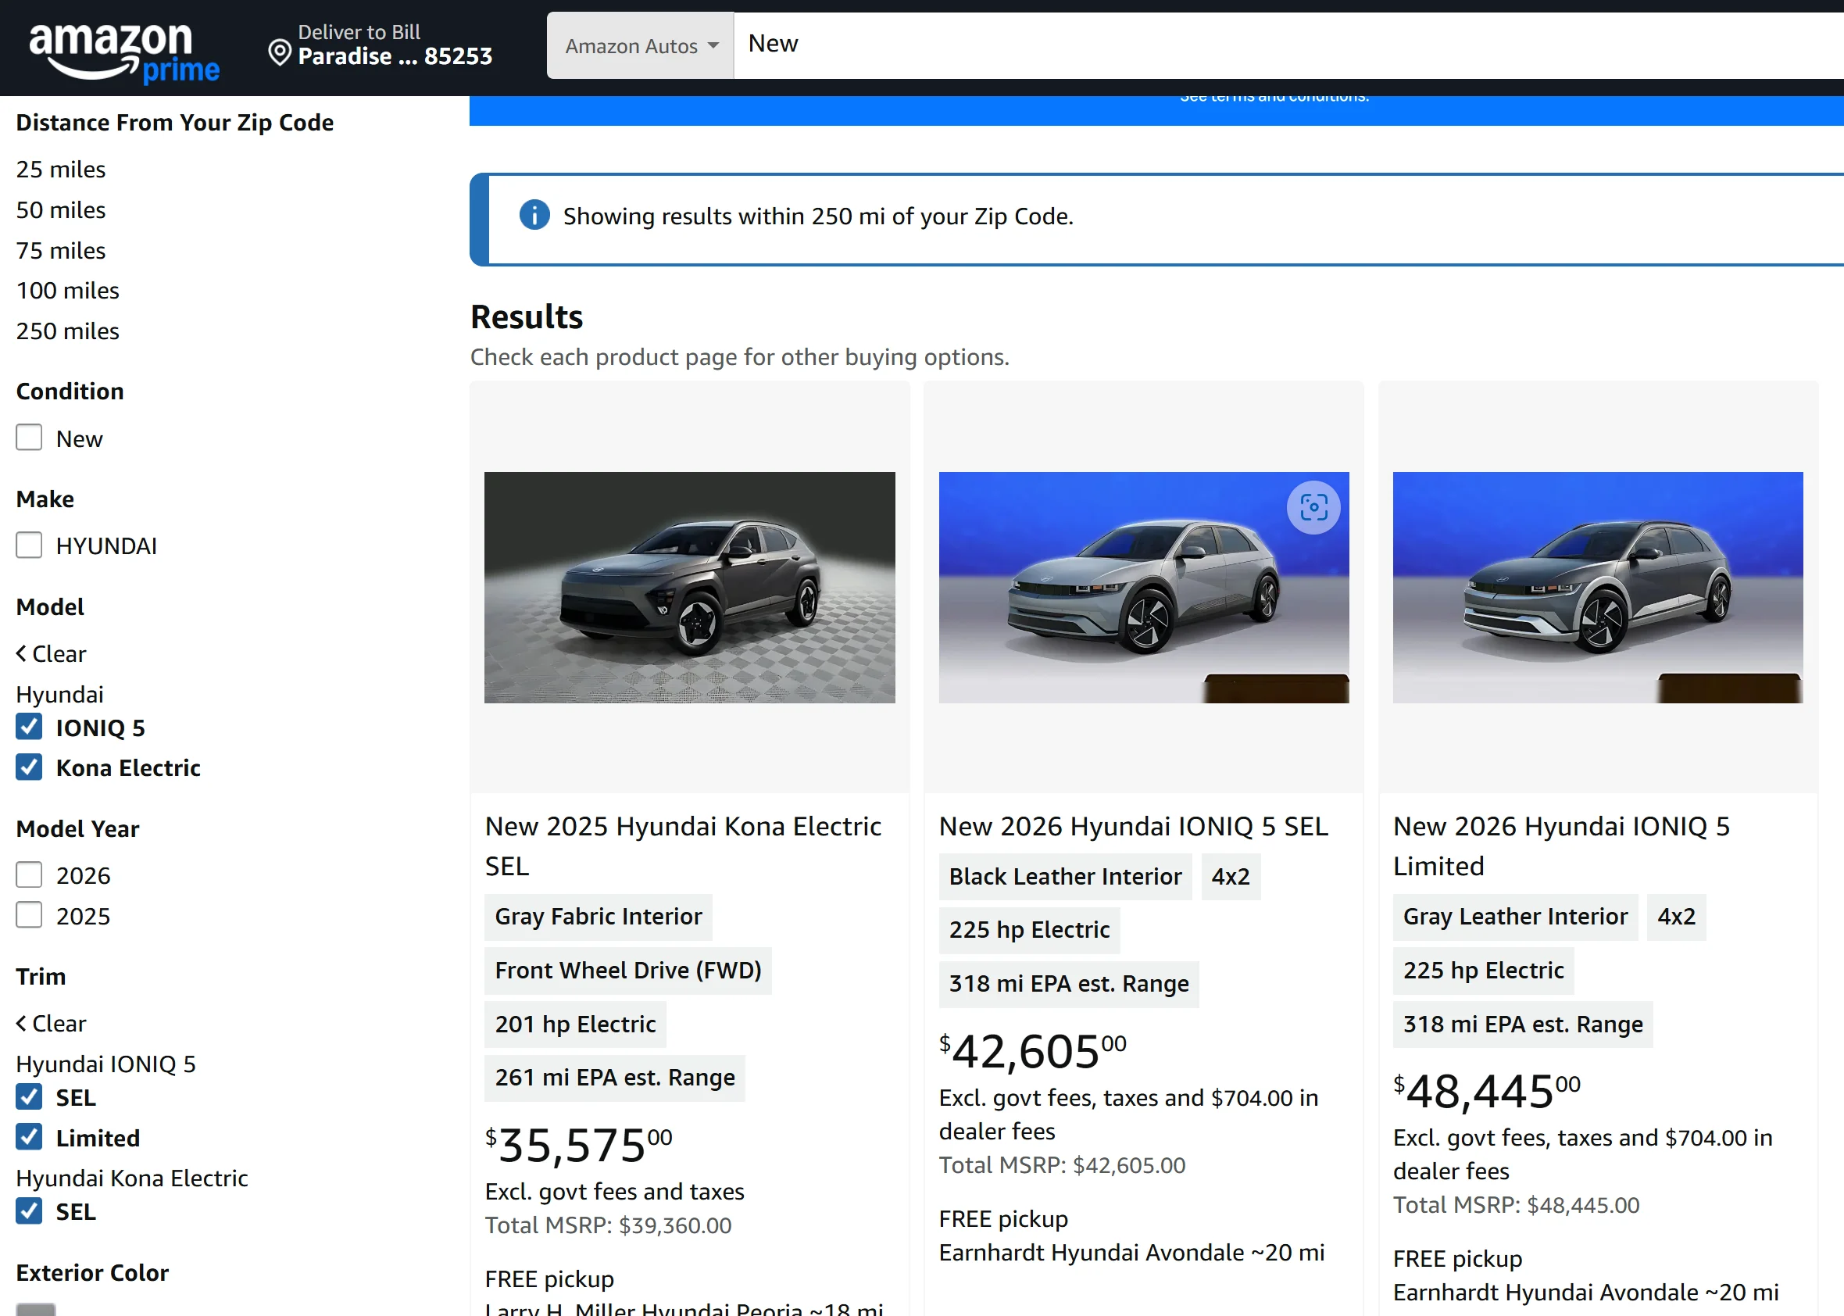The image size is (1844, 1316).
Task: Select the 50 miles distance filter
Action: click(61, 210)
